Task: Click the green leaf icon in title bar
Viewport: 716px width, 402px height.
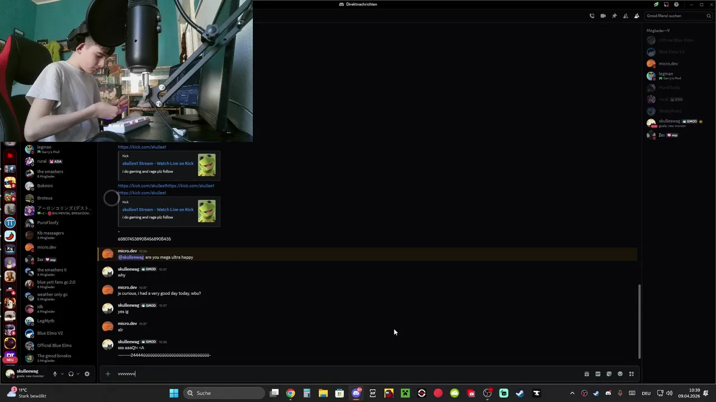Action: (657, 4)
